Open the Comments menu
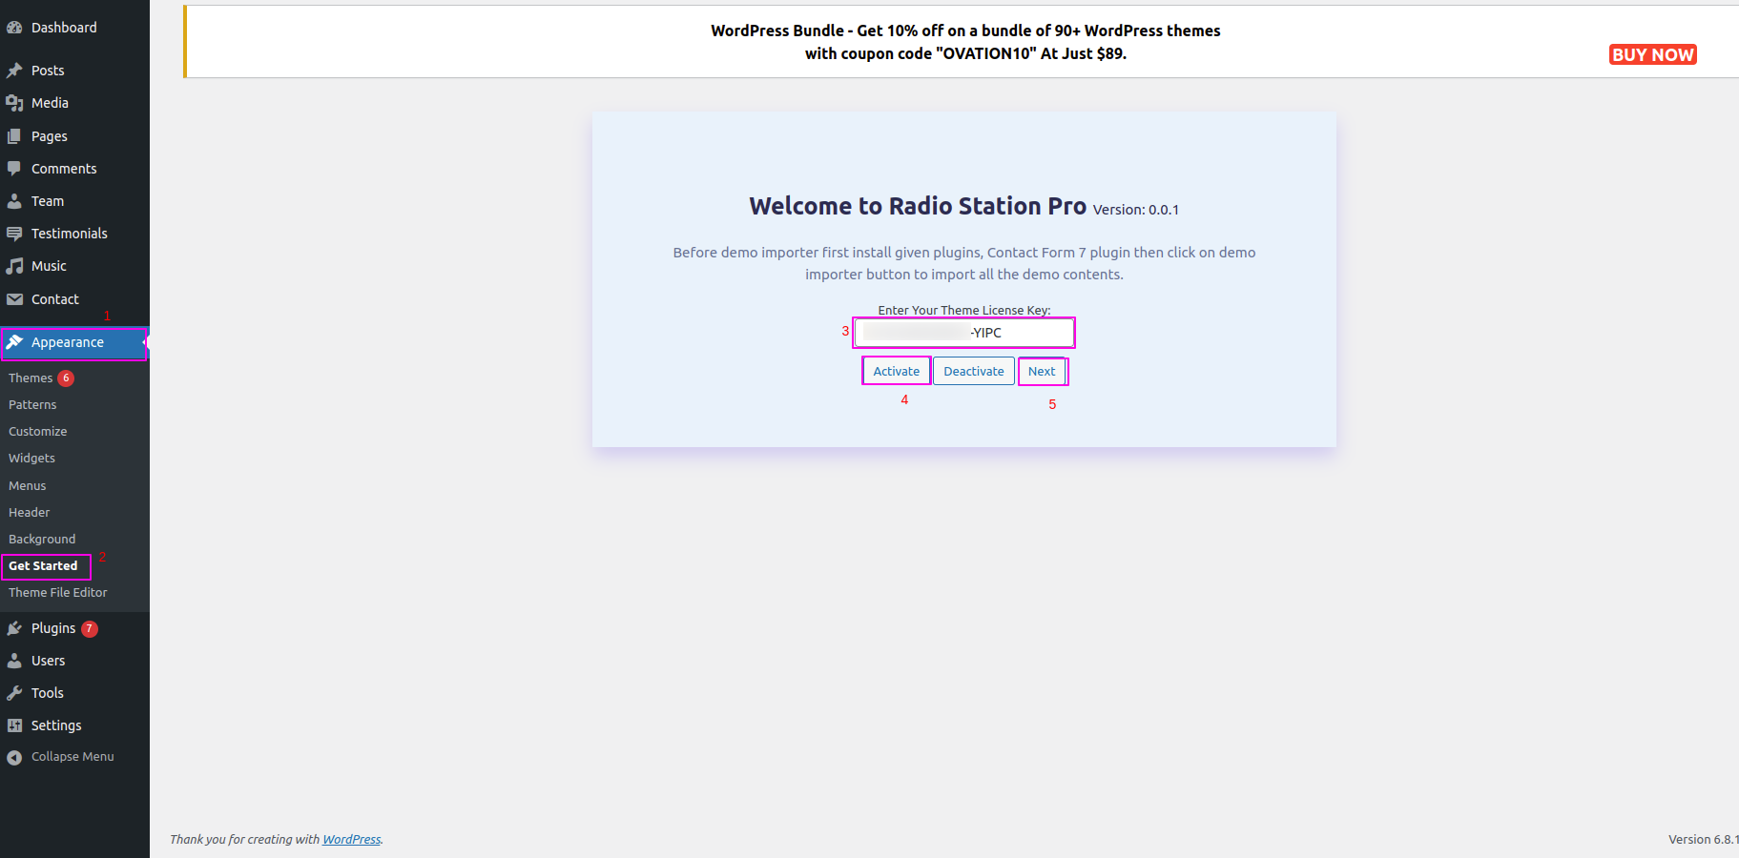This screenshot has height=858, width=1739. (x=64, y=169)
